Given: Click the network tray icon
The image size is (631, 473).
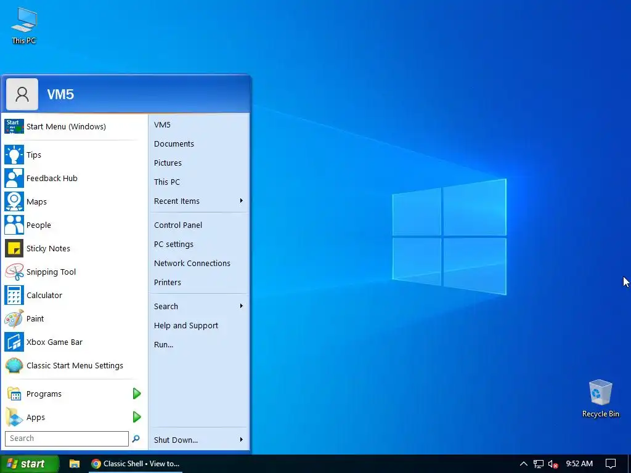Looking at the screenshot, I should [x=539, y=464].
